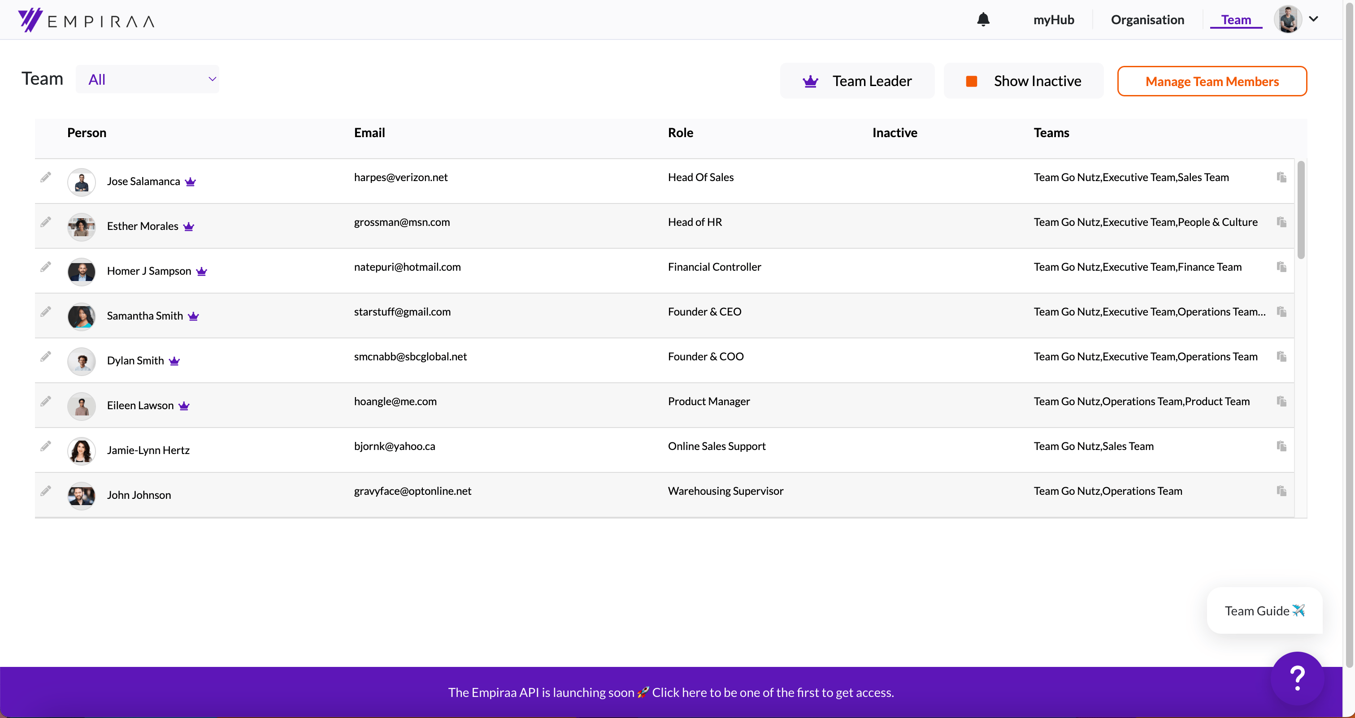Click Homer J Sampson's avatar thumbnail

tap(82, 271)
